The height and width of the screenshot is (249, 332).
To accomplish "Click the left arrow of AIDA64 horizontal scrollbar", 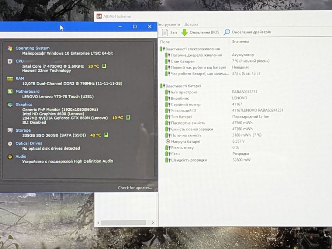I will [98, 223].
